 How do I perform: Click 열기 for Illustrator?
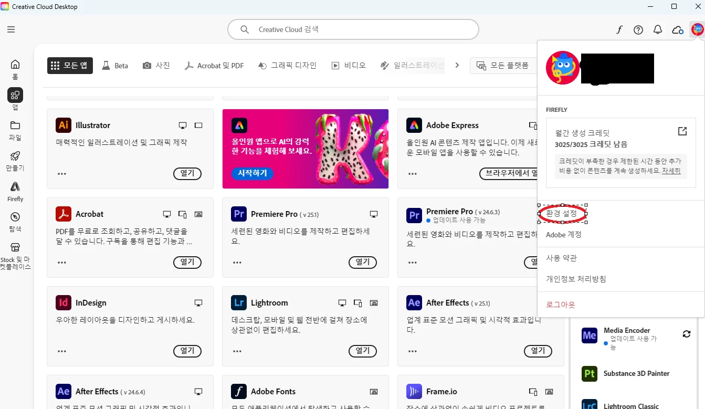187,173
